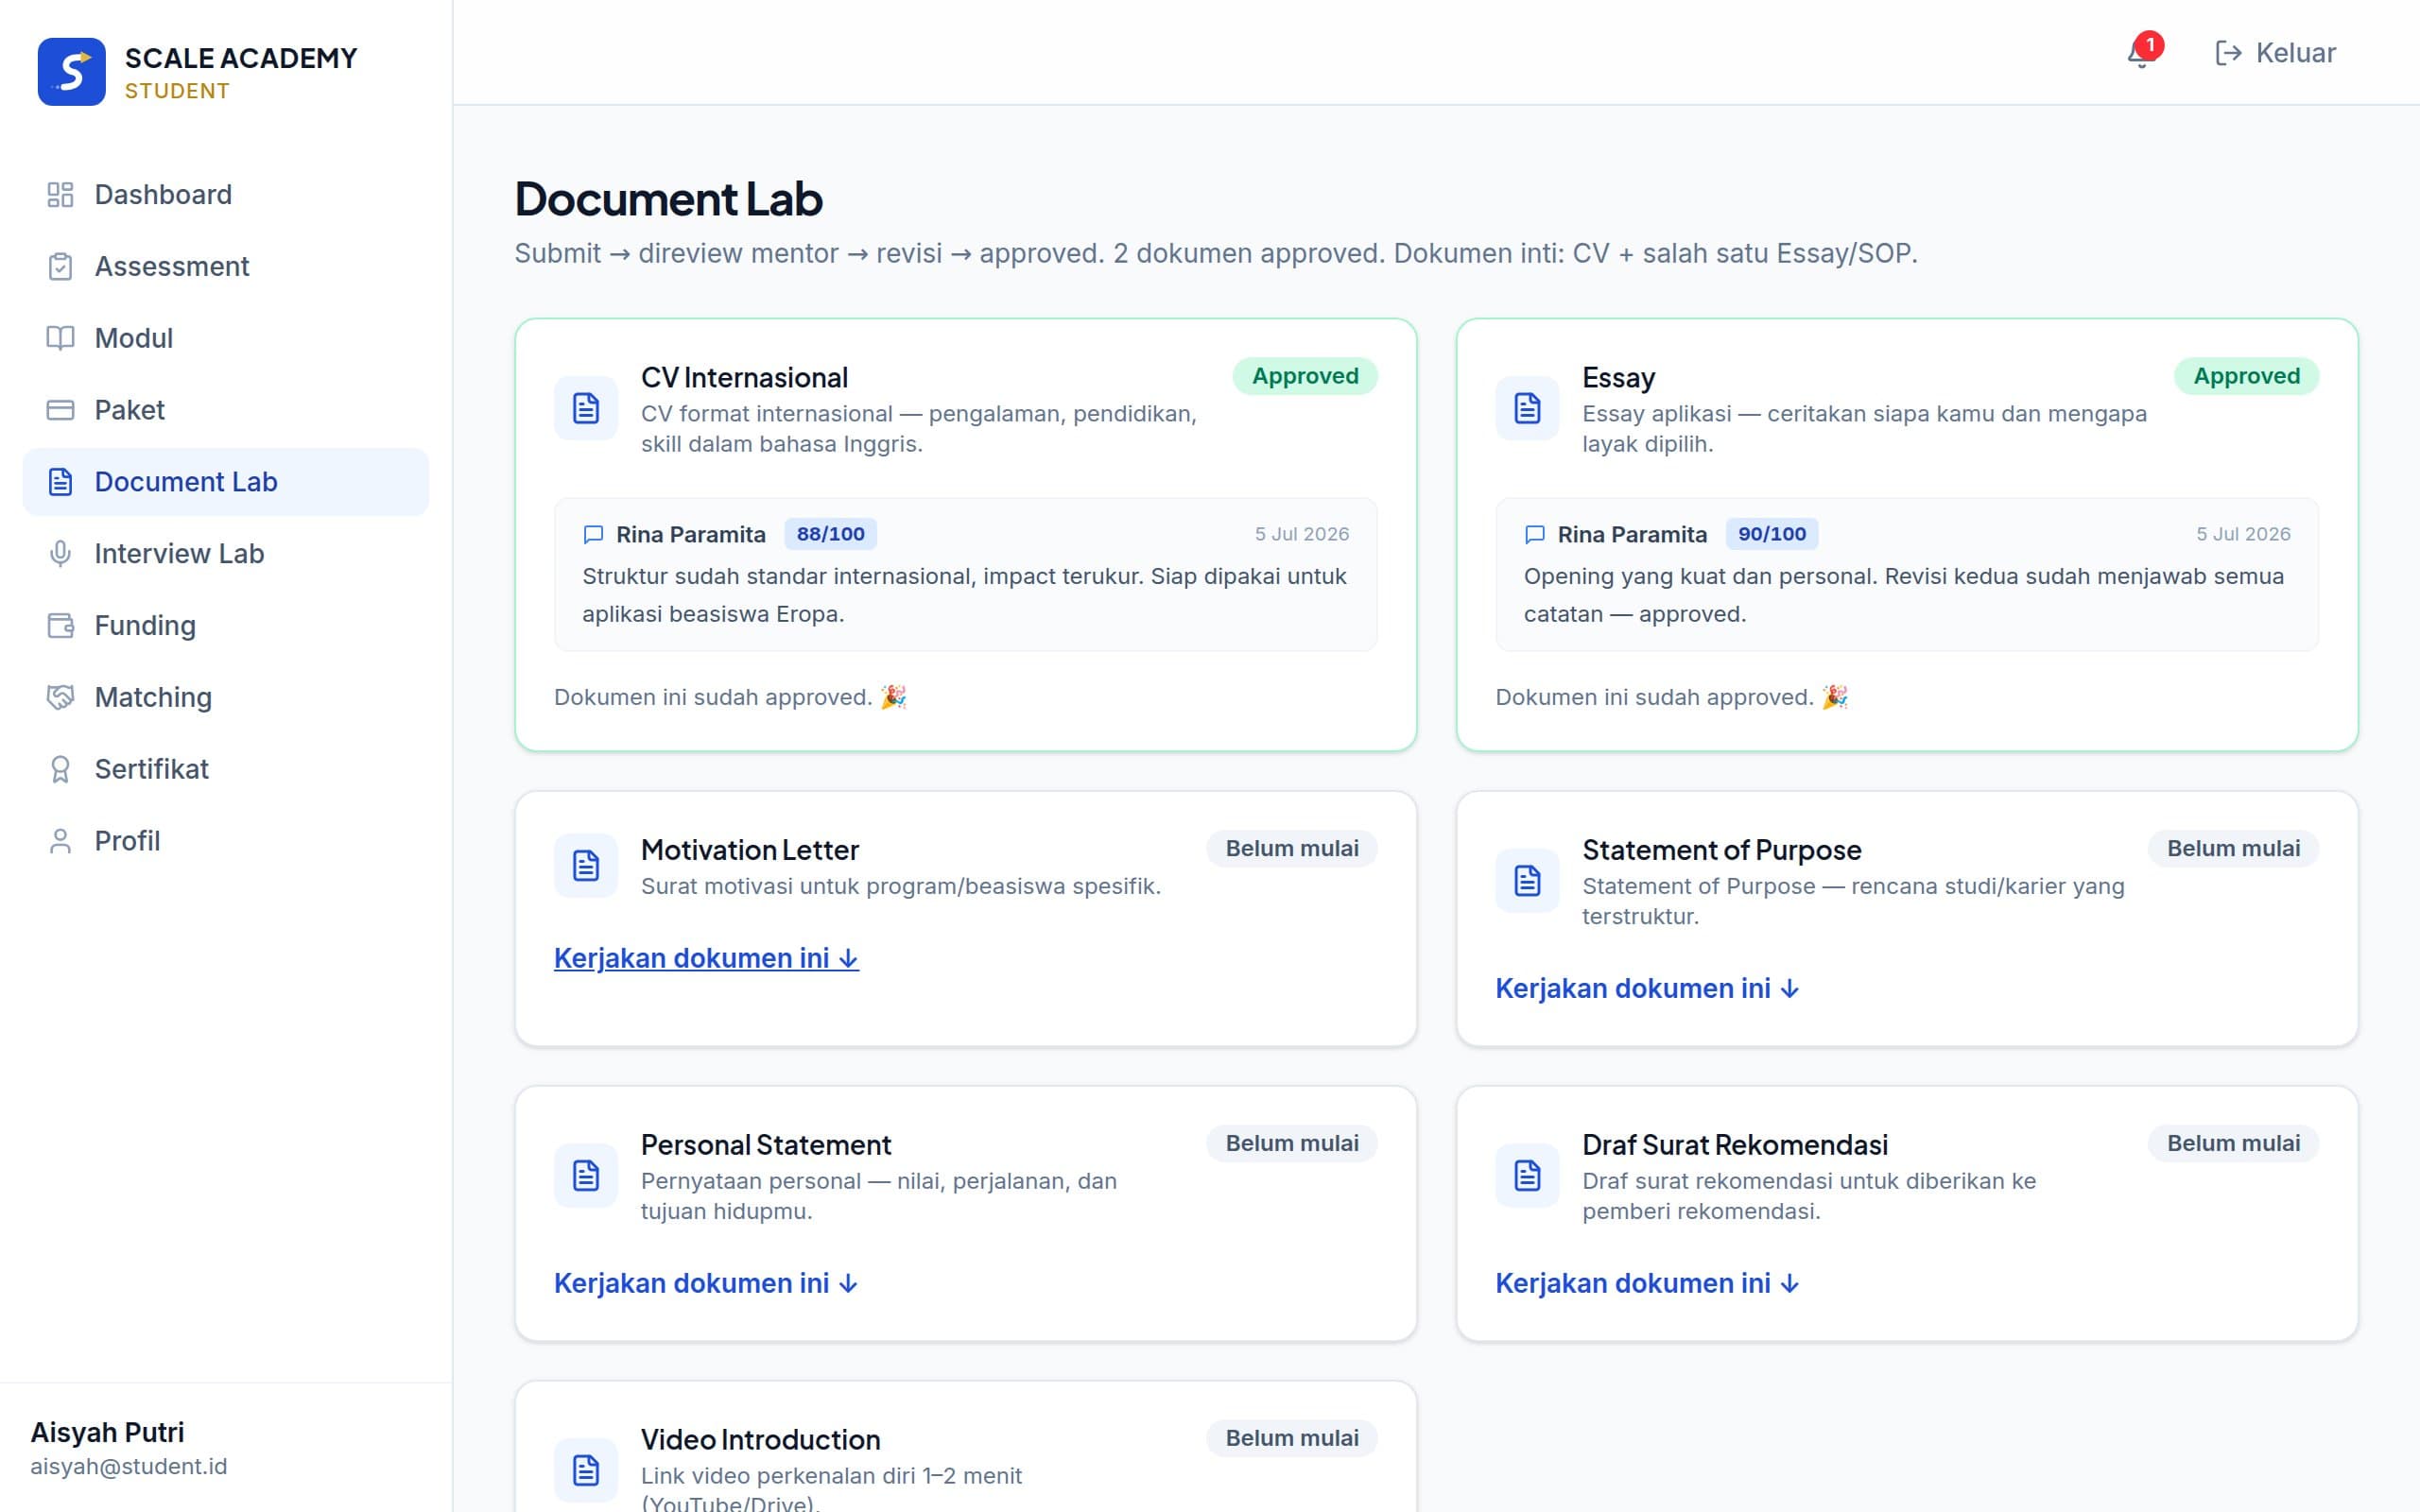The image size is (2420, 1512).
Task: Click the Assessment clipboard icon in sidebar
Action: tap(60, 266)
